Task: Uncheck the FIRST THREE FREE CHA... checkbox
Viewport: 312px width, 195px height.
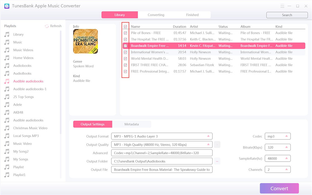Action: pos(125,65)
